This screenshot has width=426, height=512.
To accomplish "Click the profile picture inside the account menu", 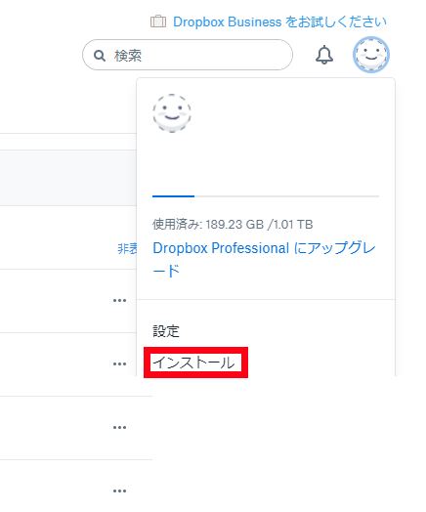I will click(x=172, y=113).
